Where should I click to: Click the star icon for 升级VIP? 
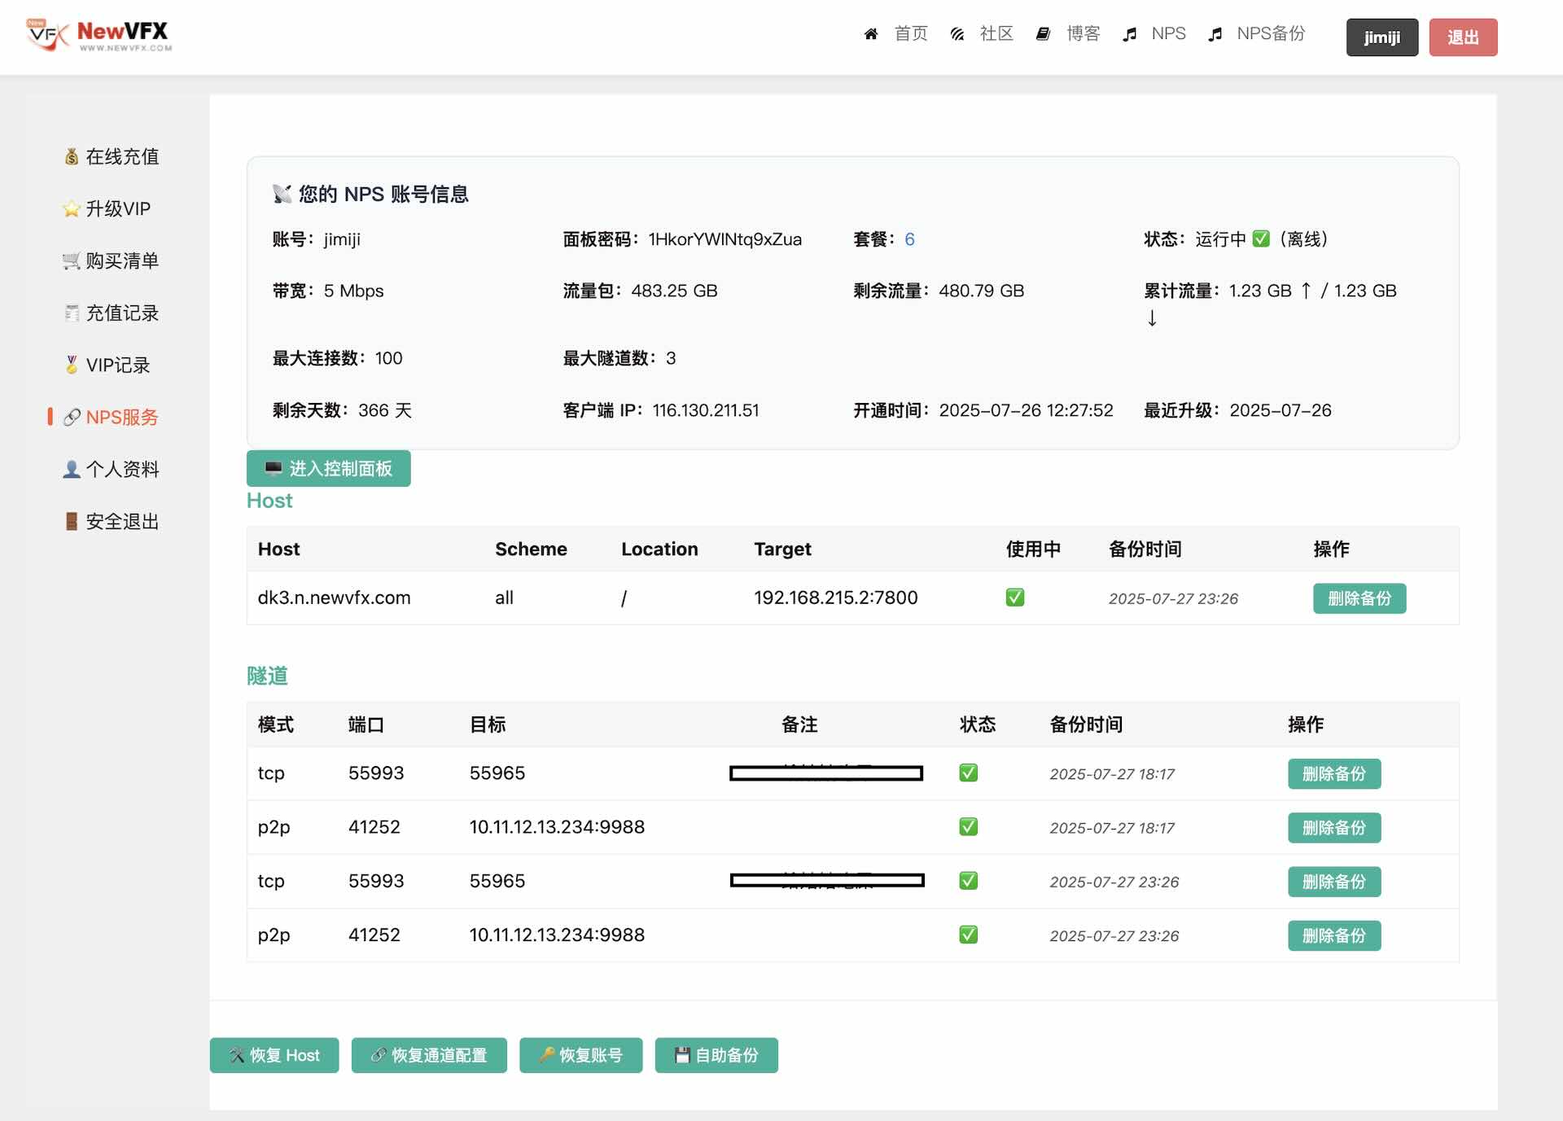click(x=72, y=208)
